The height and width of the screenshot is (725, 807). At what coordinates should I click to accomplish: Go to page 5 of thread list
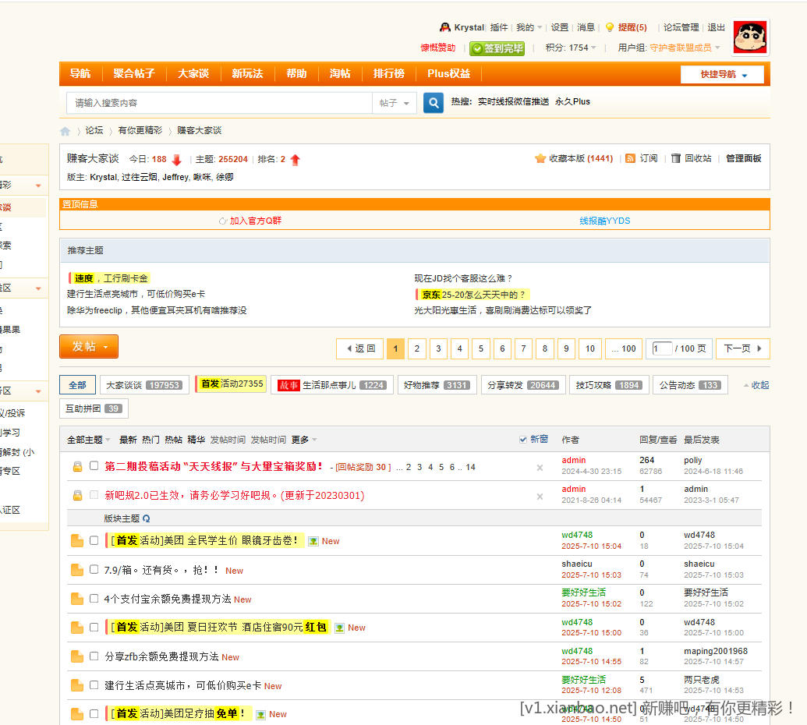[x=481, y=348]
